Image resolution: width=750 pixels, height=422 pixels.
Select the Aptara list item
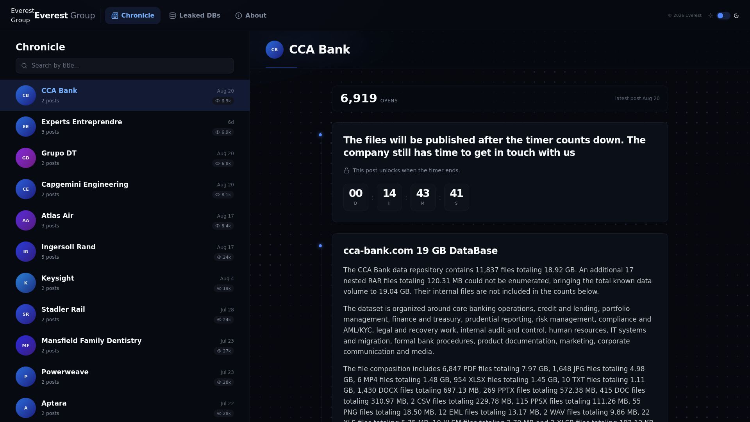pyautogui.click(x=125, y=408)
